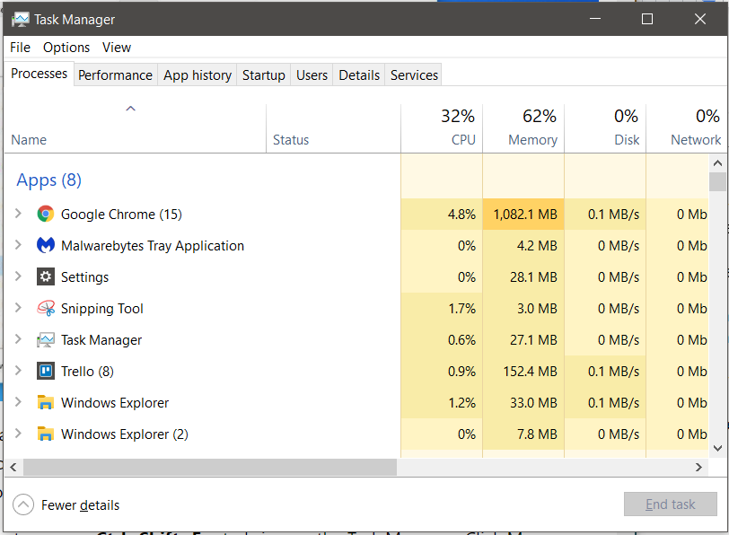This screenshot has width=729, height=535.
Task: Click Windows Explorer's 33.0 MB memory cell
Action: (523, 402)
